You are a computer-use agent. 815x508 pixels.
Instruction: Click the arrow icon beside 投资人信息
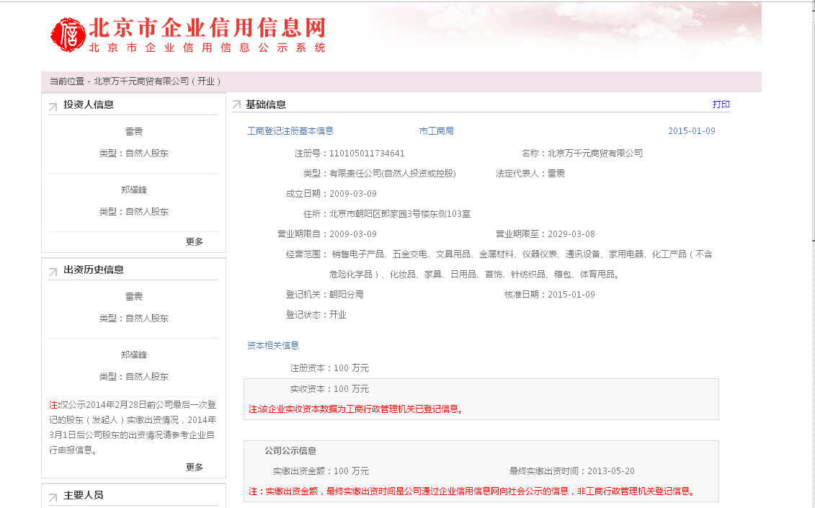(x=53, y=107)
